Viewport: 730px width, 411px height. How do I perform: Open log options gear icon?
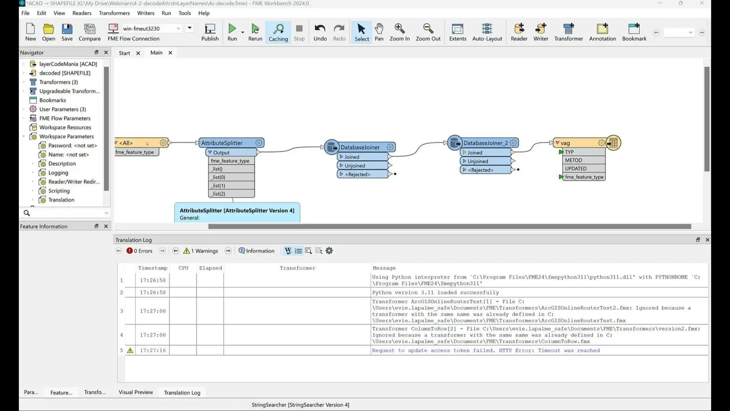[x=329, y=251]
